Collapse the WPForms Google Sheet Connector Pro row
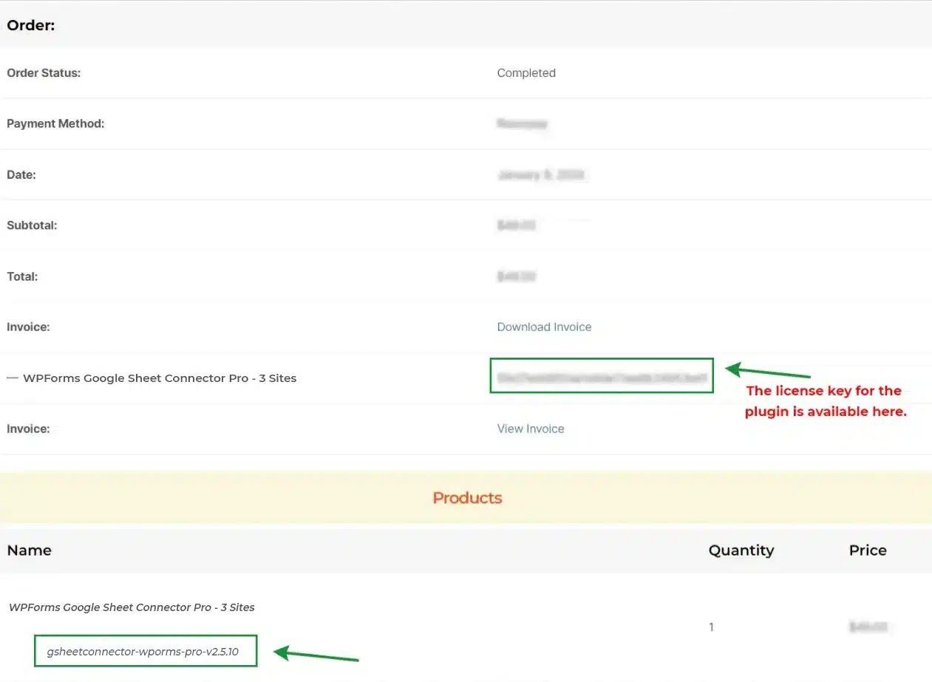 [13, 378]
